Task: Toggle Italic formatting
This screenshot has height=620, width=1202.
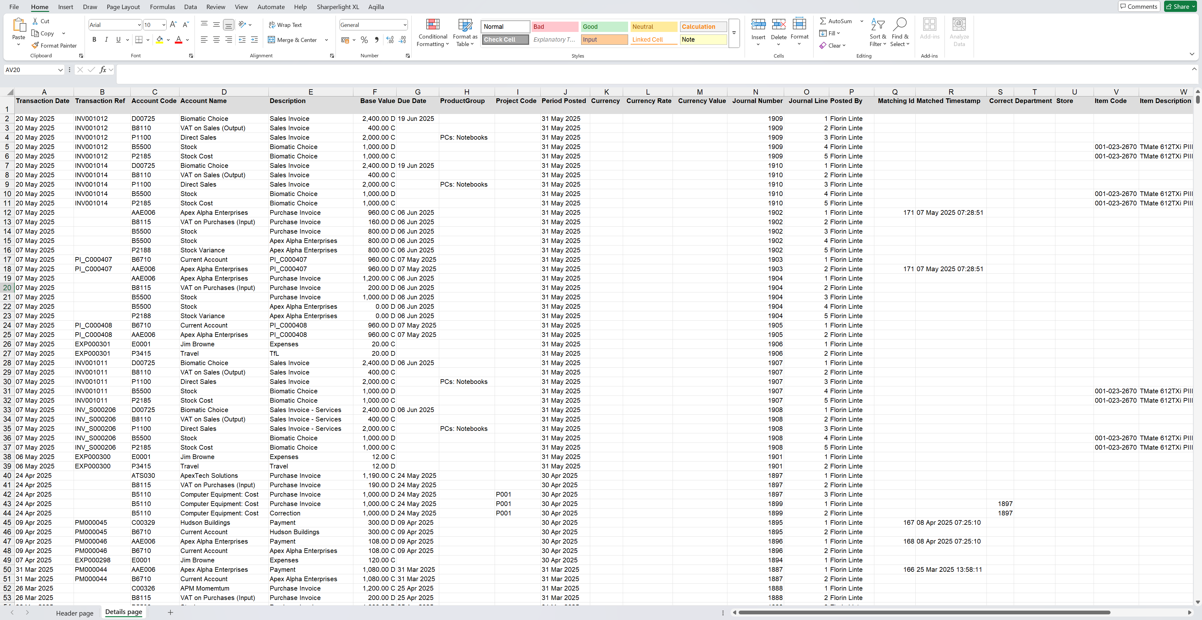Action: [x=107, y=40]
